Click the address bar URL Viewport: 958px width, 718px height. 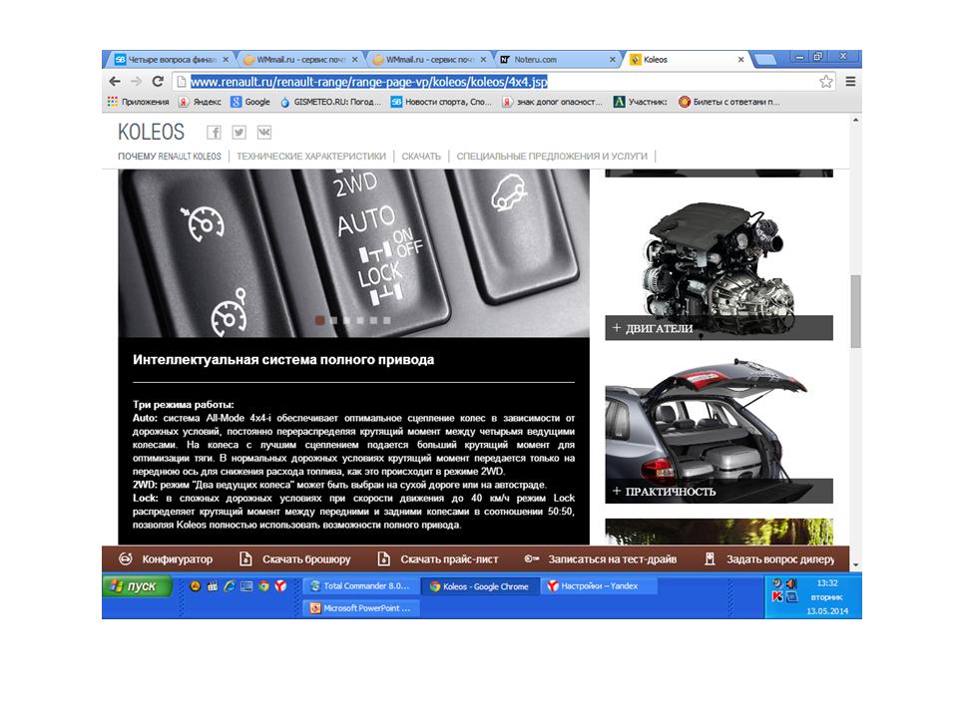(x=369, y=81)
